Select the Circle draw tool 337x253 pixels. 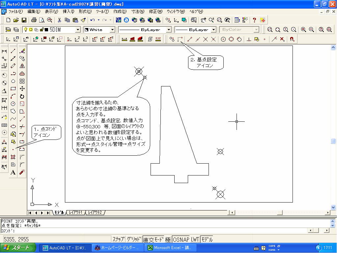13,104
